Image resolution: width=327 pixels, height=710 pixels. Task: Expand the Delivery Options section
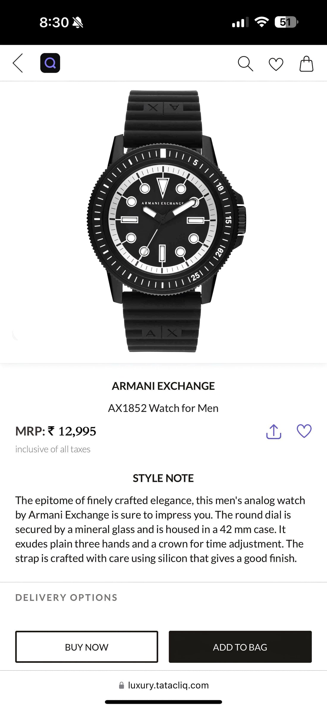(66, 597)
